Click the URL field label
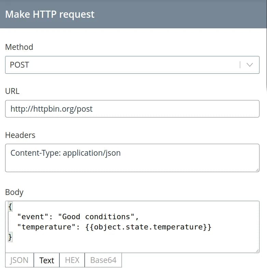Viewport: 267px width, 280px height. 12,91
